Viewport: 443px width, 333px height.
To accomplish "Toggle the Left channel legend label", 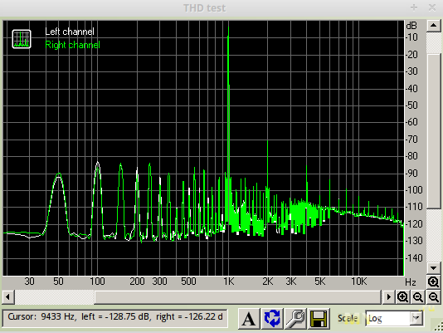I will click(70, 32).
